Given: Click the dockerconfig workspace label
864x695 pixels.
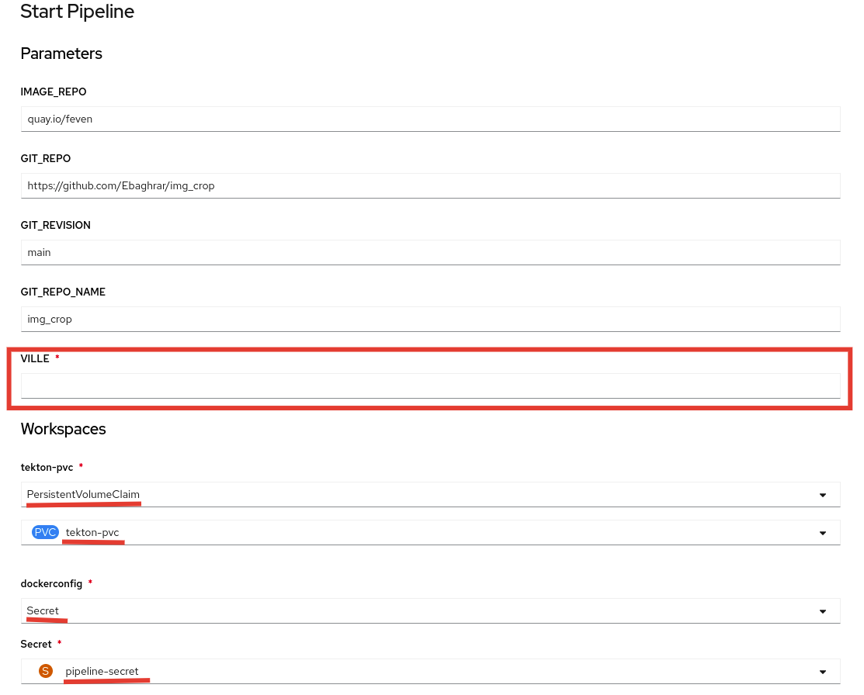Looking at the screenshot, I should pyautogui.click(x=51, y=583).
